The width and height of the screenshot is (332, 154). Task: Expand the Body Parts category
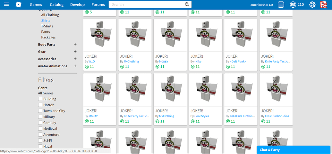coord(75,45)
